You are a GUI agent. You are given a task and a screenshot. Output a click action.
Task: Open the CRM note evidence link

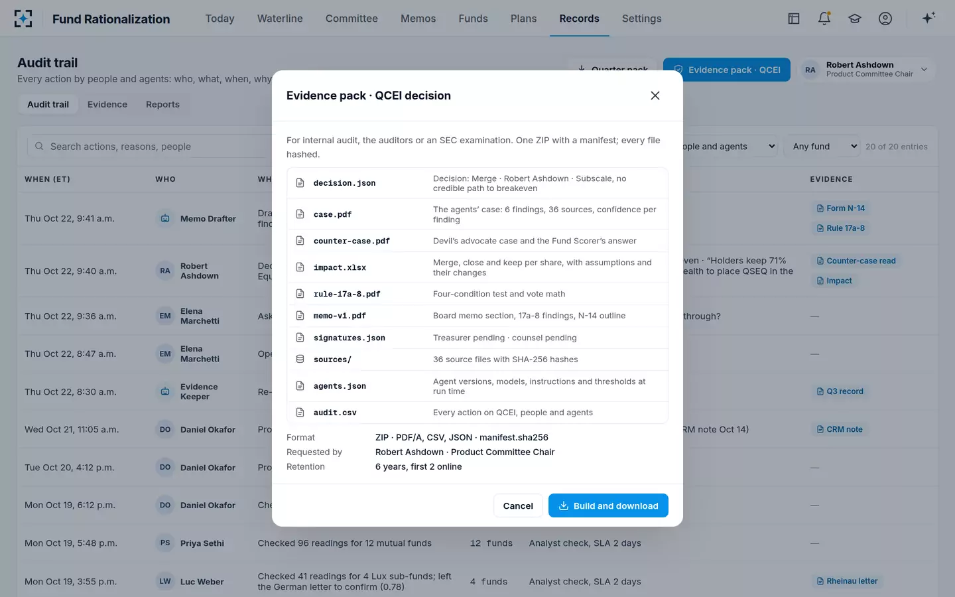[x=840, y=429]
